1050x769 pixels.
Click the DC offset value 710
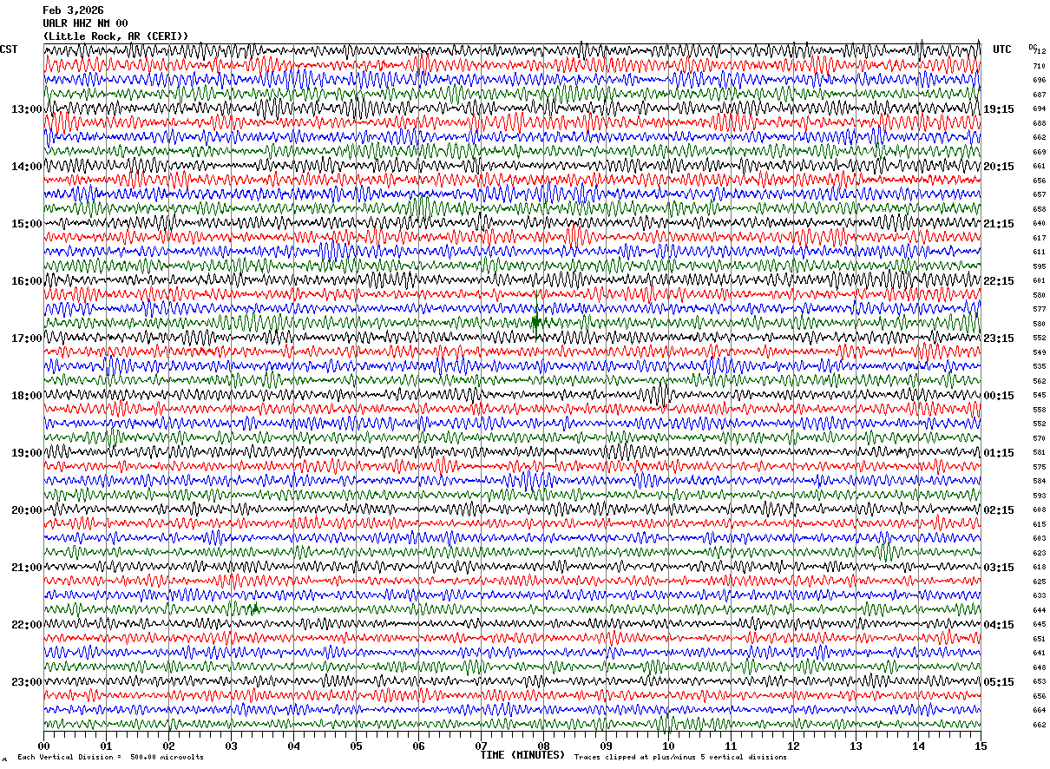click(x=1040, y=66)
